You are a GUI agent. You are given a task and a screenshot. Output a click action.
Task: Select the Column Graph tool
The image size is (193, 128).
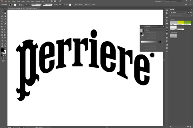click(x=5, y=41)
